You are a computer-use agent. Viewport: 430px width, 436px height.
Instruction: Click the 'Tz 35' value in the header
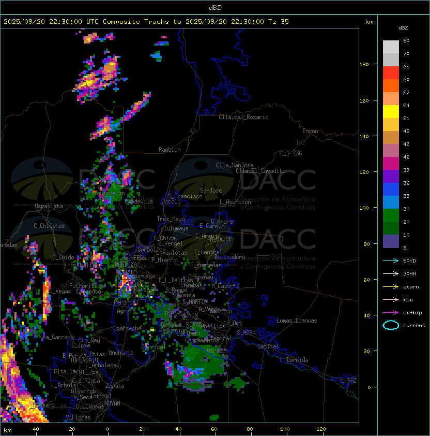(x=279, y=22)
